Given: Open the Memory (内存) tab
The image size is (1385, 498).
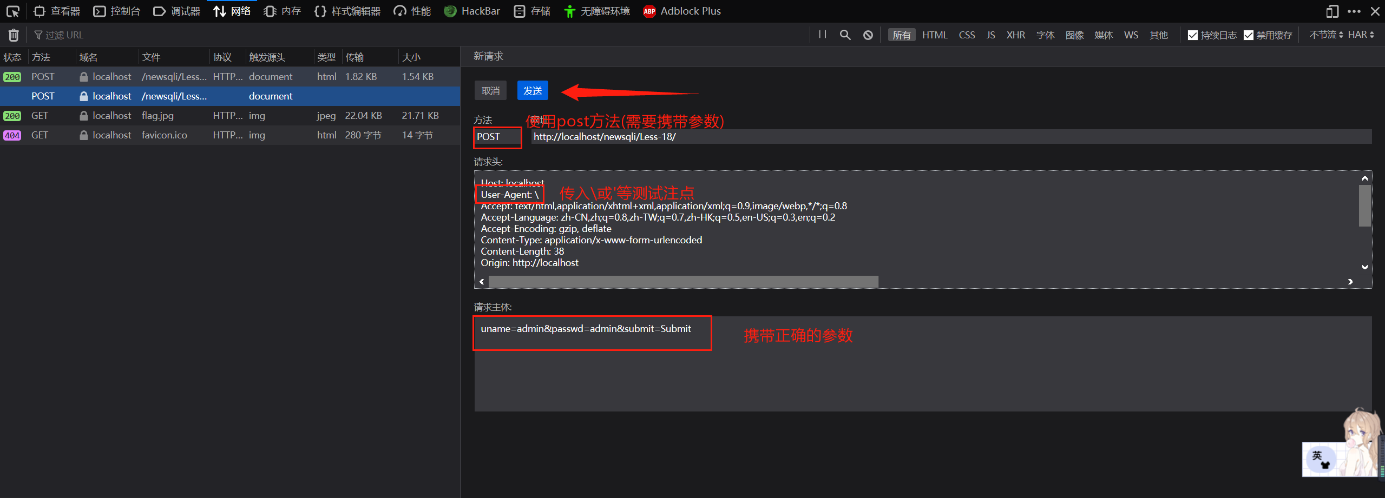Looking at the screenshot, I should tap(283, 11).
